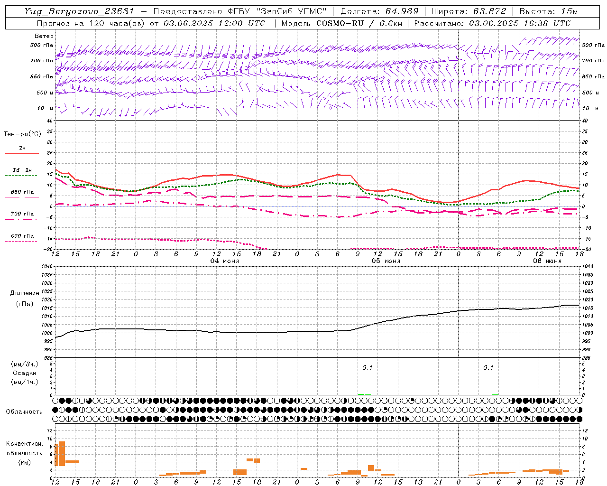Click the 04 июня date label

[225, 261]
